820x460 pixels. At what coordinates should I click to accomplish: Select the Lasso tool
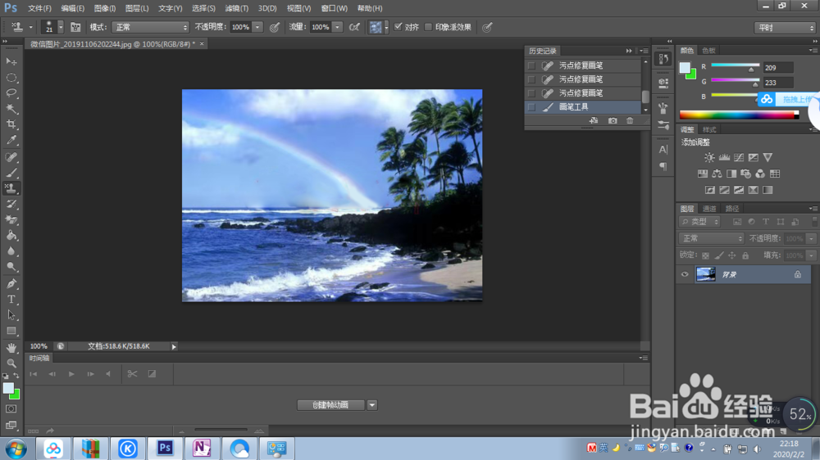click(x=11, y=93)
